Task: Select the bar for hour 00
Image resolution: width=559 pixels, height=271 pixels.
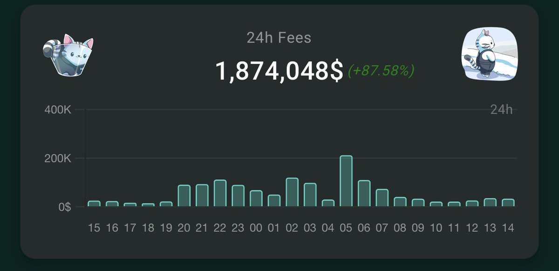Action: (256, 198)
